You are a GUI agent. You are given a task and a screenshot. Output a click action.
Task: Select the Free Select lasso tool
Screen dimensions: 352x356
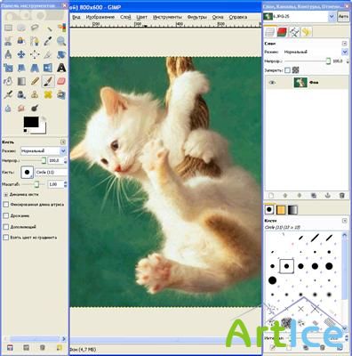[35, 28]
